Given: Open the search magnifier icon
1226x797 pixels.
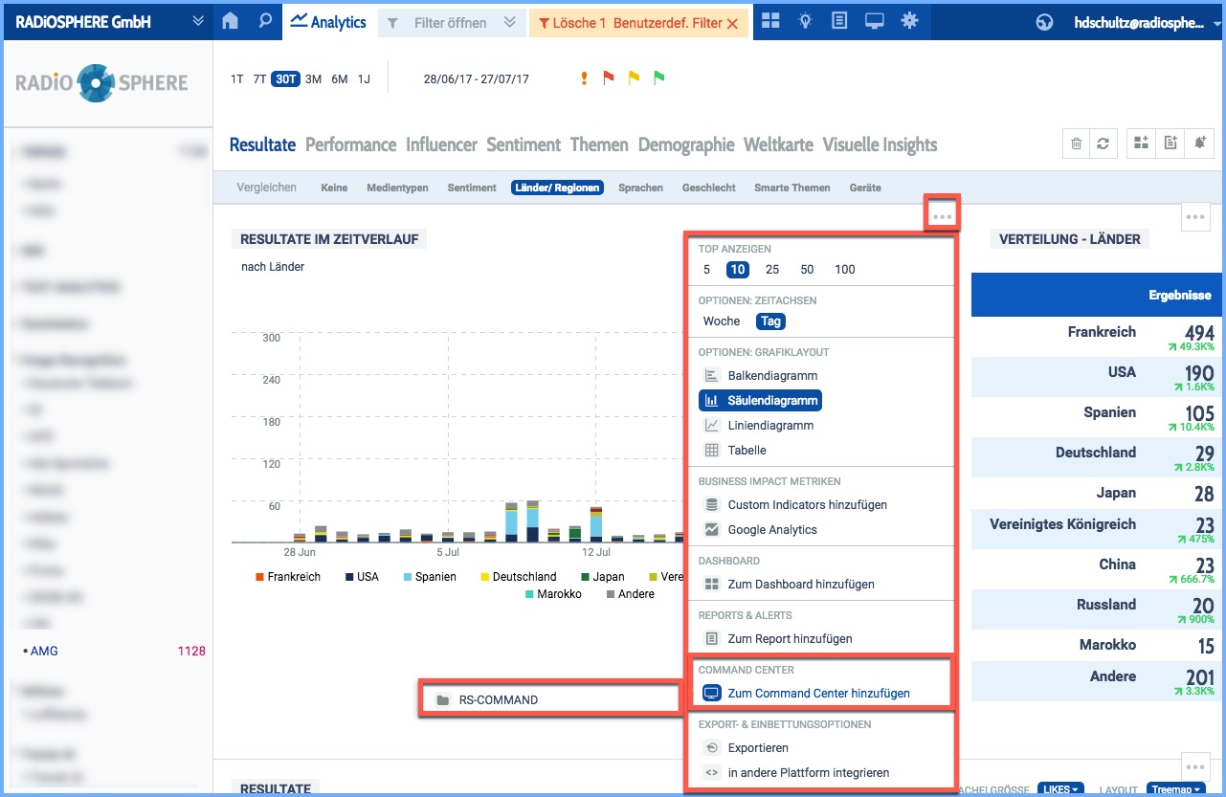Looking at the screenshot, I should (x=265, y=20).
